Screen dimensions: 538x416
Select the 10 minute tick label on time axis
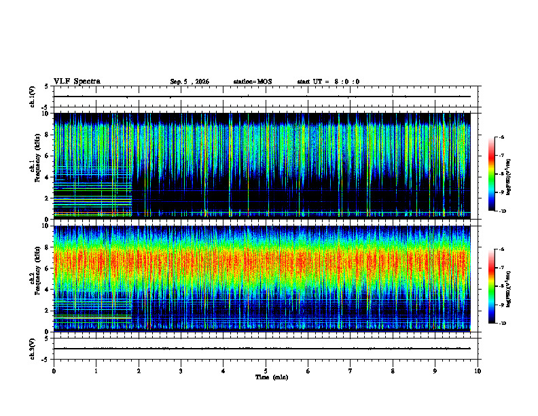click(x=478, y=371)
